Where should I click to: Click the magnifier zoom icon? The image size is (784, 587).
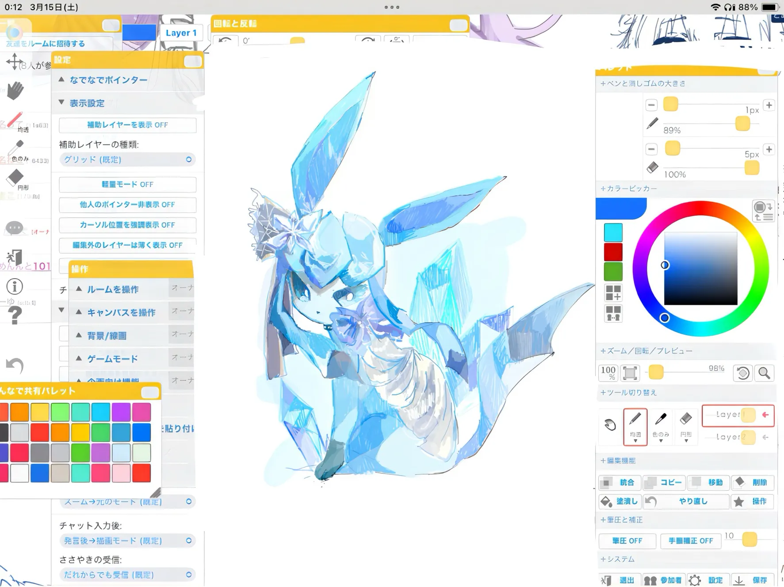[764, 373]
